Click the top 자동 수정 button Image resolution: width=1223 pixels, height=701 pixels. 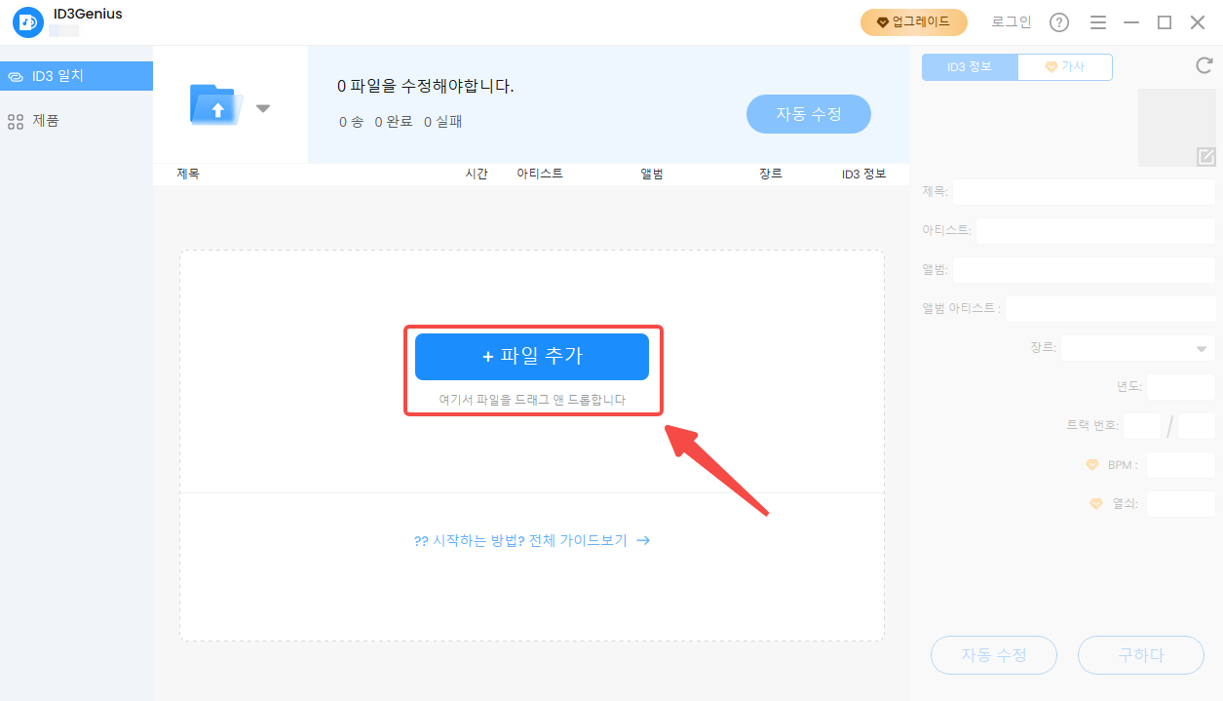(x=809, y=114)
